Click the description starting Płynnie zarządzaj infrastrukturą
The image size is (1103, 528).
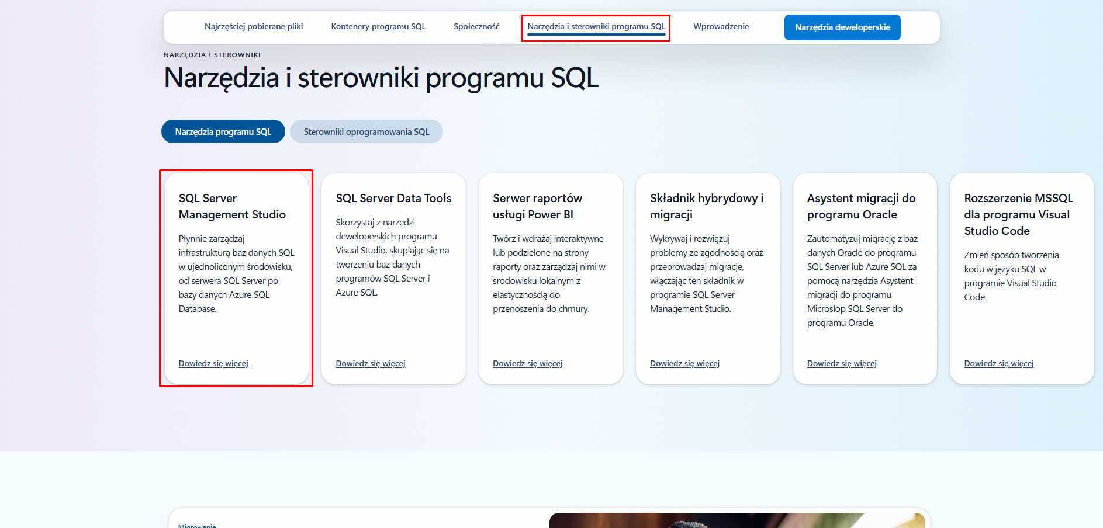237,274
